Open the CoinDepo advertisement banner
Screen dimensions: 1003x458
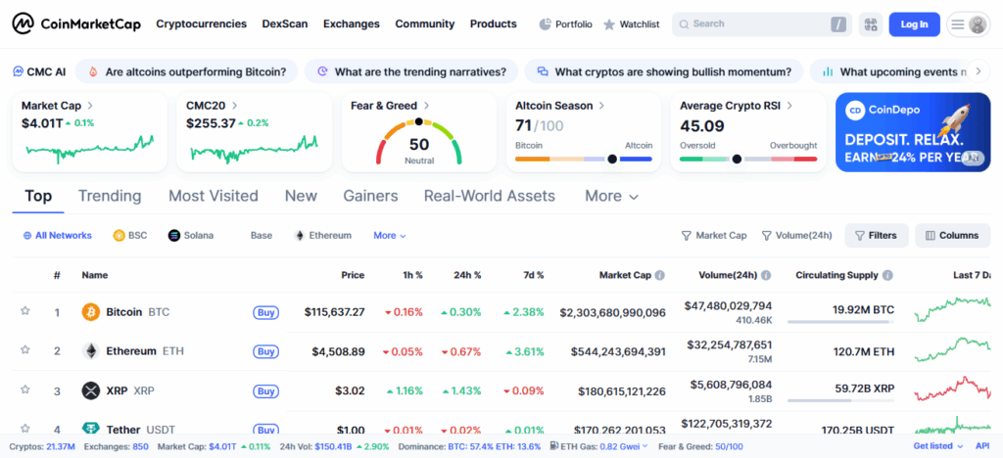point(913,132)
